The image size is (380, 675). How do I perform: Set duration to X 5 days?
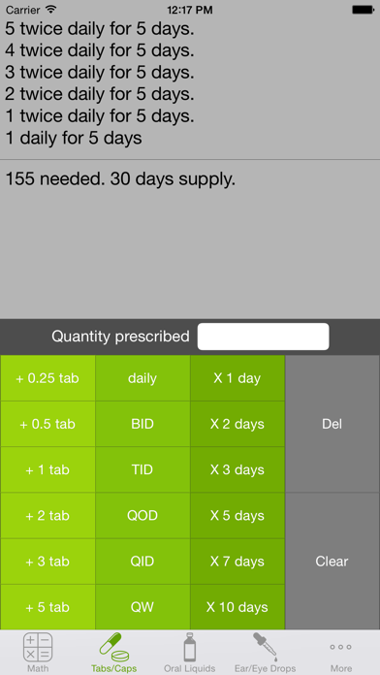click(x=237, y=515)
